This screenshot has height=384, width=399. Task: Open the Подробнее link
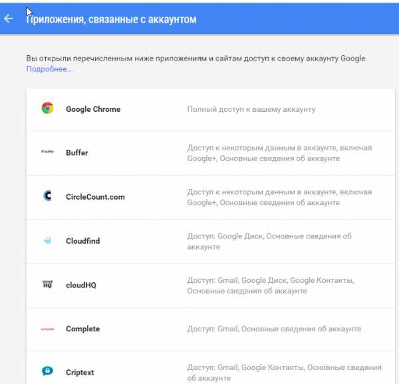click(49, 69)
